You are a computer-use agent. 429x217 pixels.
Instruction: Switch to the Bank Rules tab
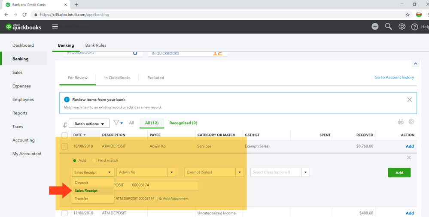(96, 45)
